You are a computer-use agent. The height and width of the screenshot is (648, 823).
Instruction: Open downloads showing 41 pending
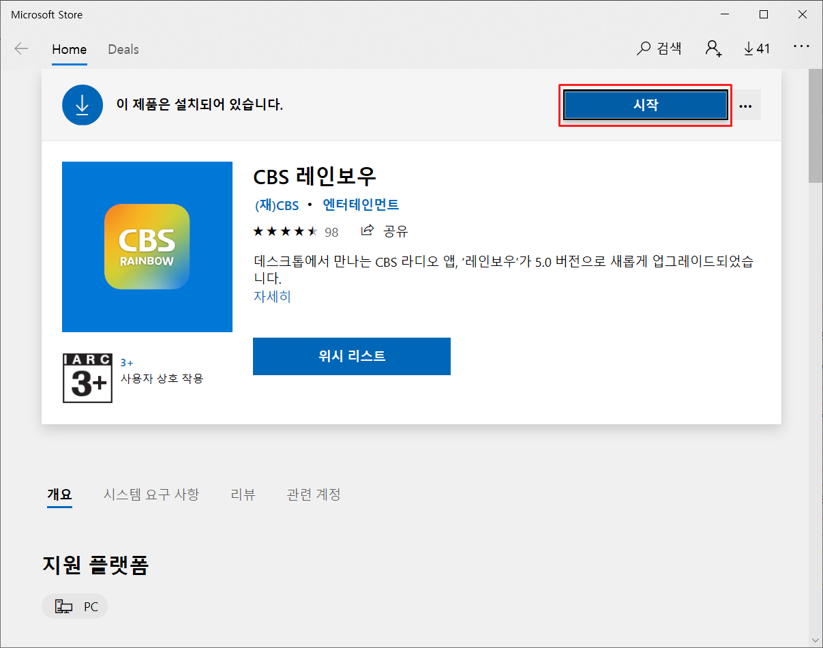pos(757,48)
